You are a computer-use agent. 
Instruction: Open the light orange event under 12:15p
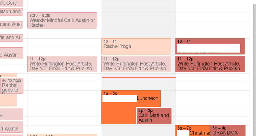[x=8, y=100]
